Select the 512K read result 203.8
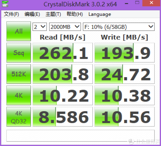161x146 pixels. coord(63,74)
